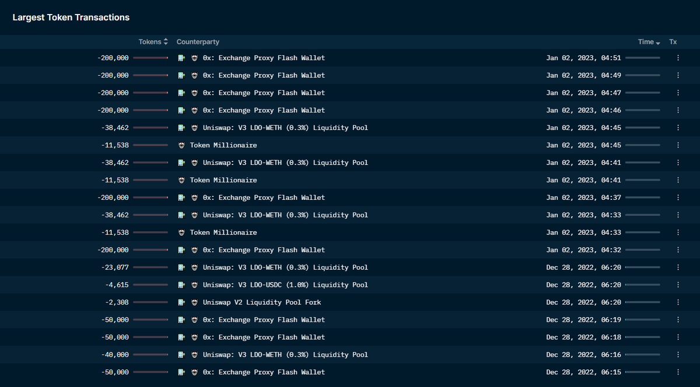This screenshot has width=700, height=387.
Task: Open the three-dot menu on the Uniswap V2 Fork row
Action: 678,302
